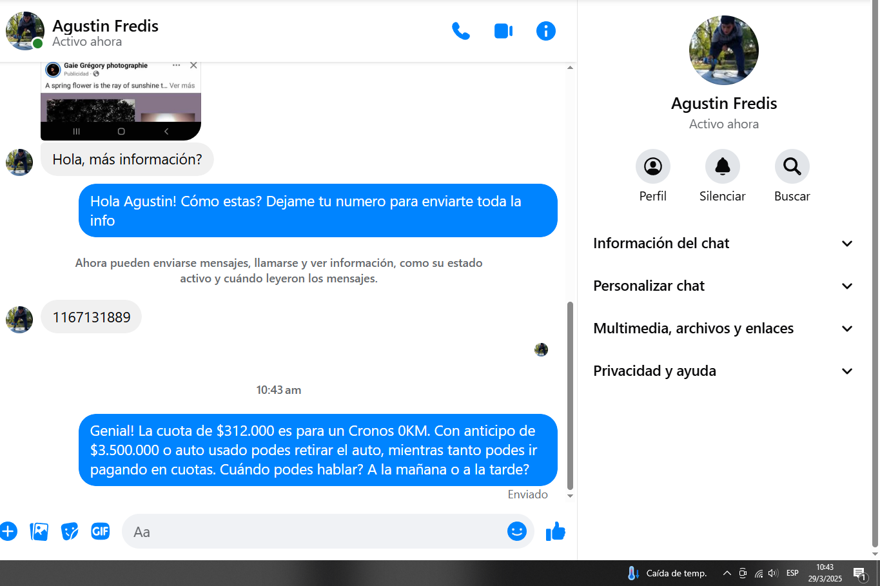The image size is (880, 586).
Task: Start a video call from chat header
Action: click(x=503, y=31)
